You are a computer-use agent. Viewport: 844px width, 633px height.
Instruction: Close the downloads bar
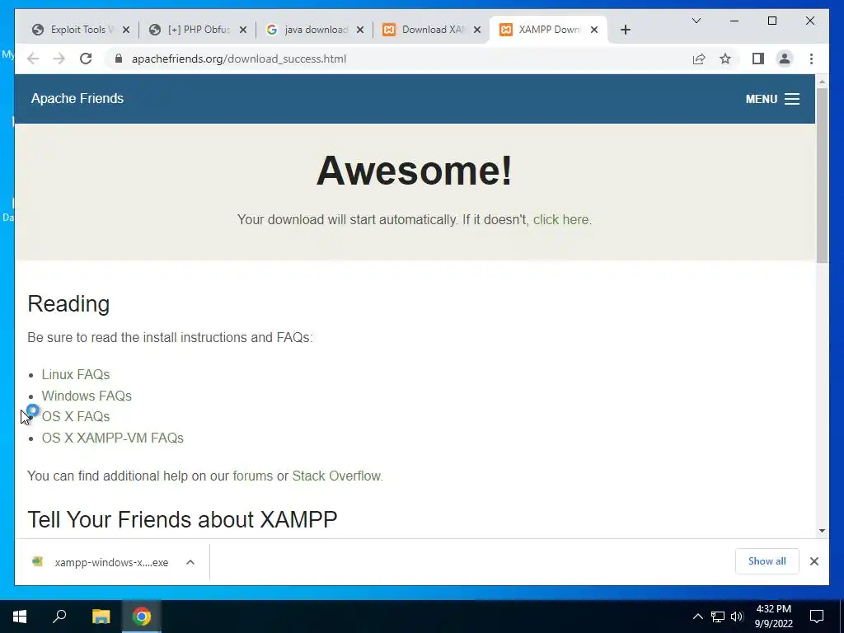pos(814,561)
